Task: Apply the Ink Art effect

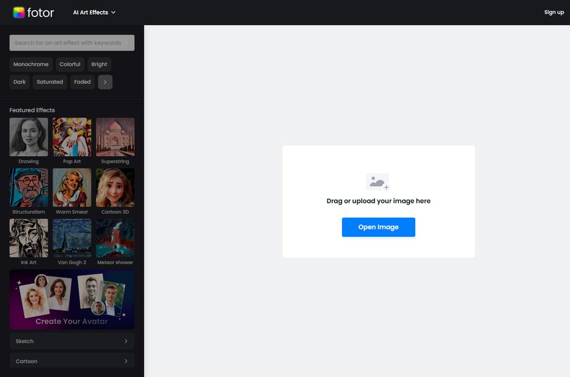Action: click(28, 237)
